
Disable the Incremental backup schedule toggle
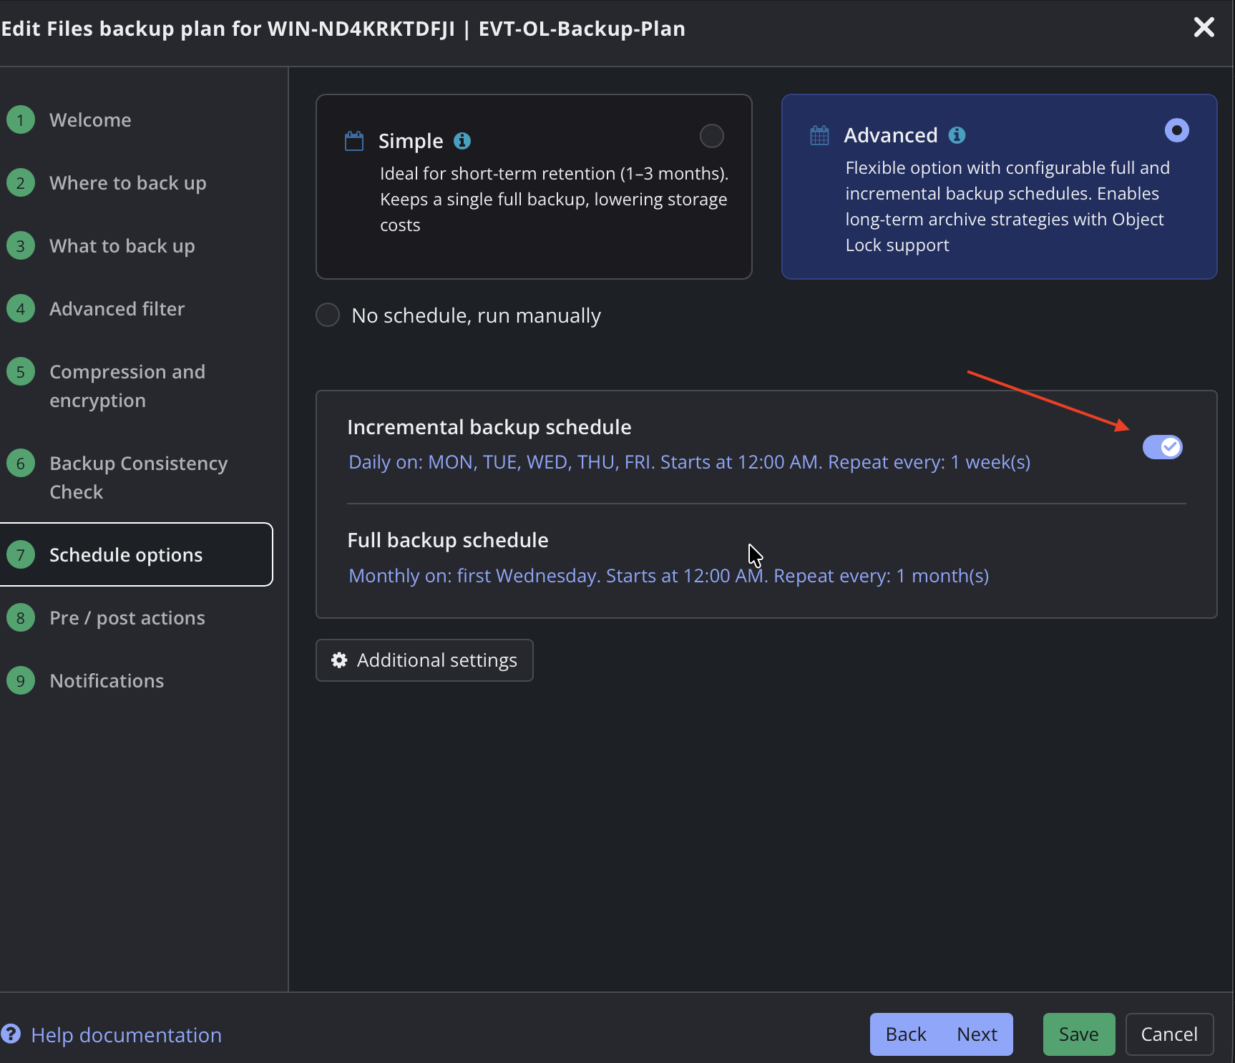point(1163,447)
